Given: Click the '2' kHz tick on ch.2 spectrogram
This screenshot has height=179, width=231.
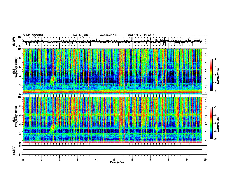Looking at the screenshot, I should (20, 134).
